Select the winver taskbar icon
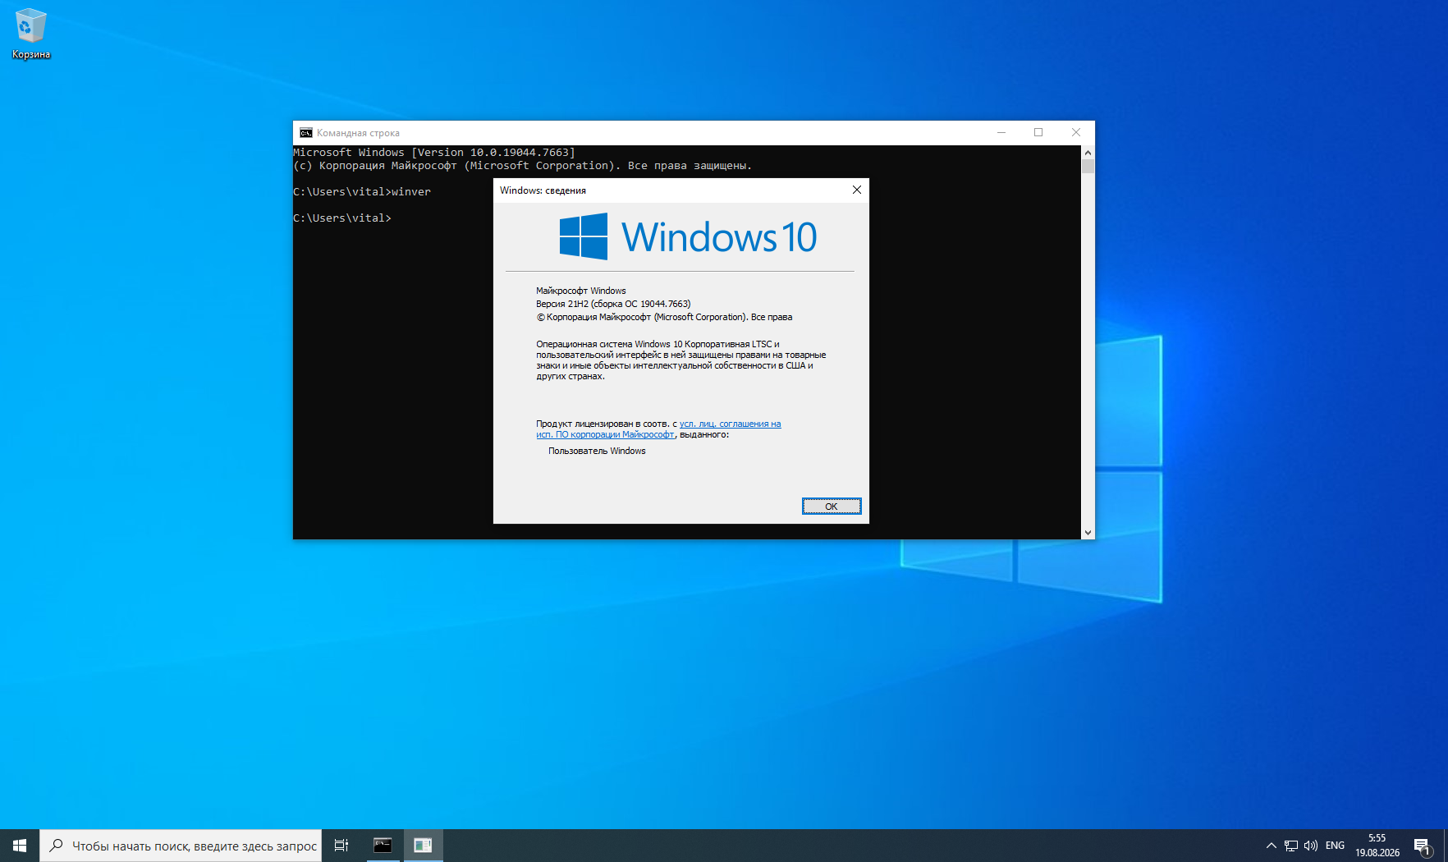The height and width of the screenshot is (862, 1448). tap(423, 846)
